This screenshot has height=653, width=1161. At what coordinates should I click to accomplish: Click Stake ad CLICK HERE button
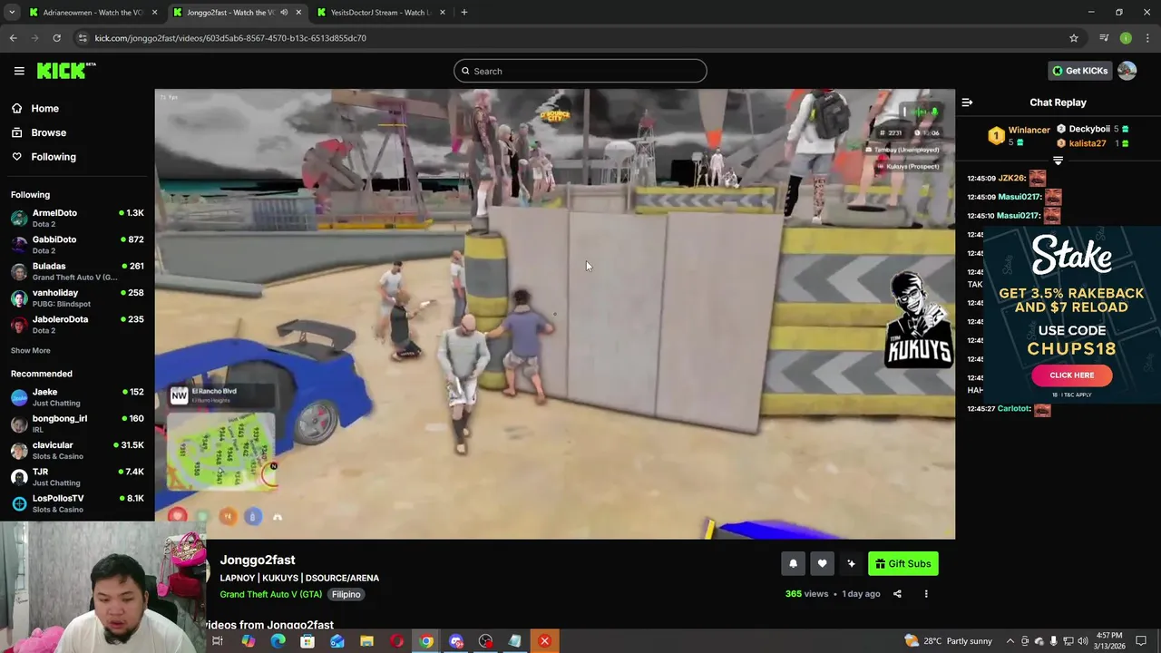[1071, 375]
